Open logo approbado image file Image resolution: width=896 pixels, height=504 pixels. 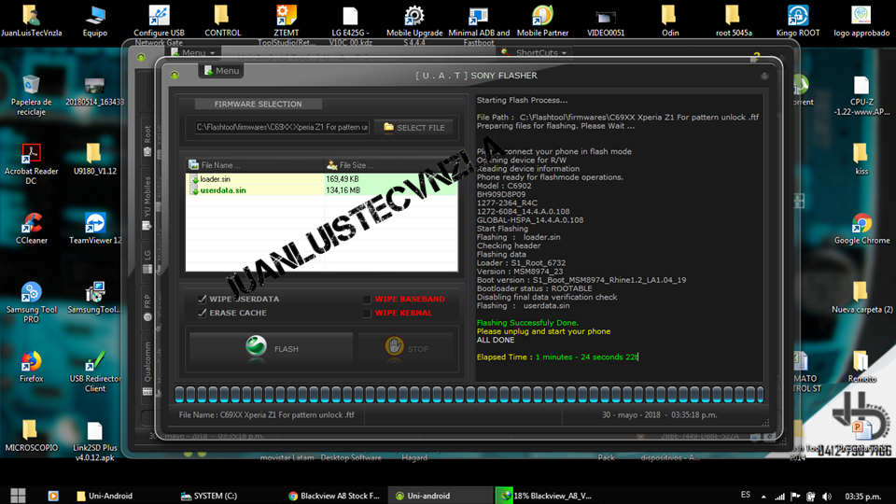[x=861, y=21]
